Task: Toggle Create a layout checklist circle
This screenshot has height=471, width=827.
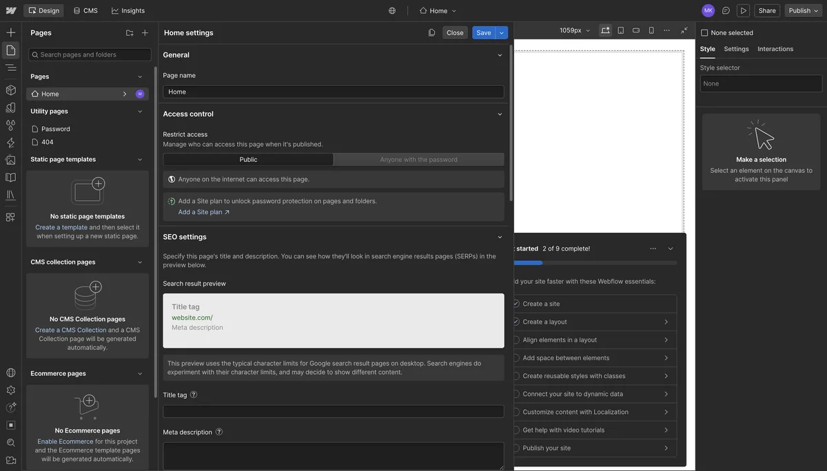Action: (x=515, y=322)
